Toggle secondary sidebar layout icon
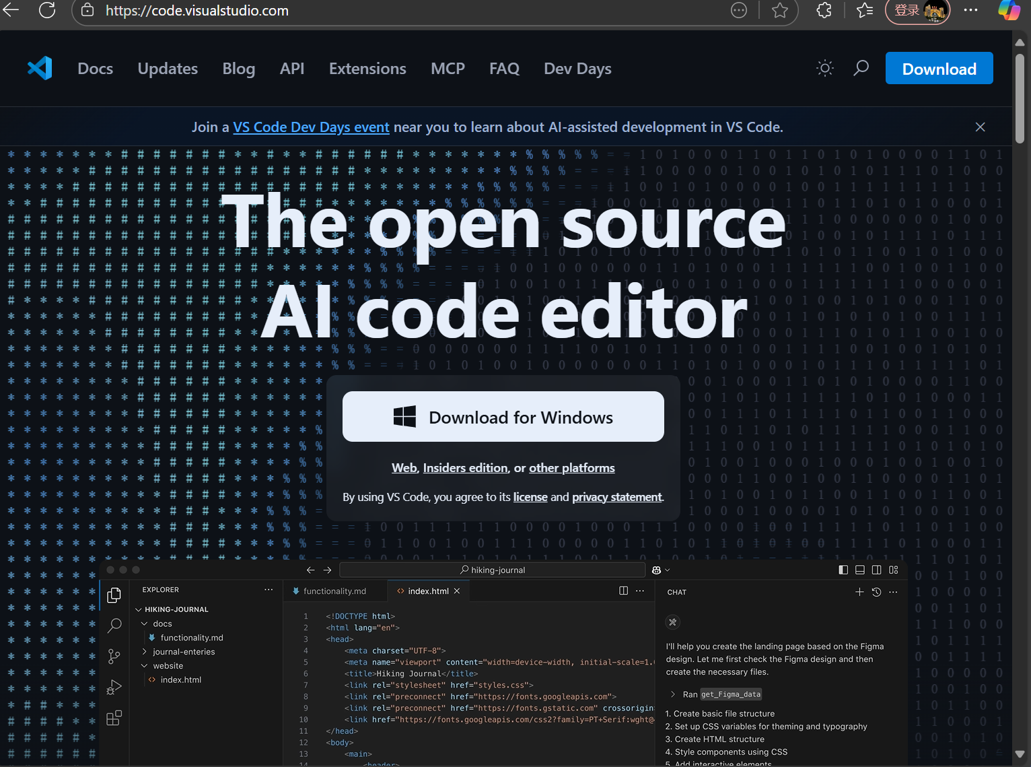 point(877,570)
